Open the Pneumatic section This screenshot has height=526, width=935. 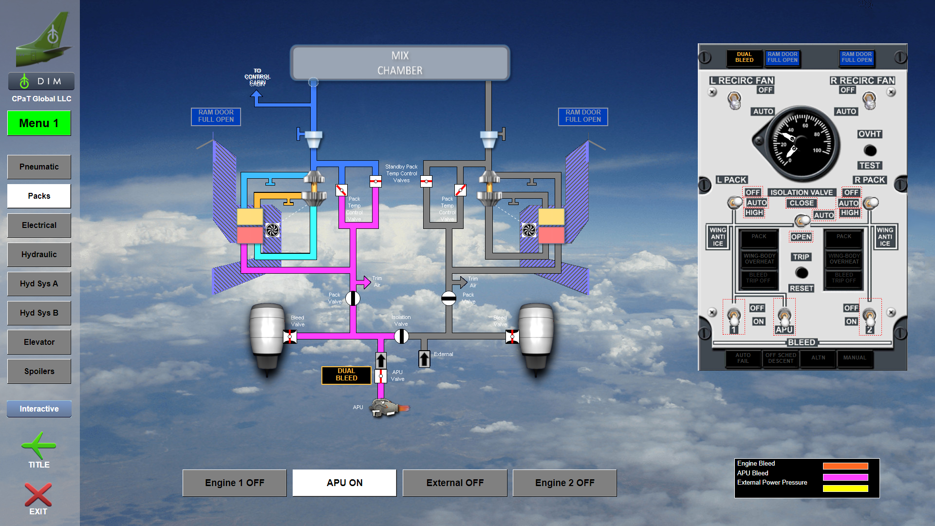pos(39,167)
